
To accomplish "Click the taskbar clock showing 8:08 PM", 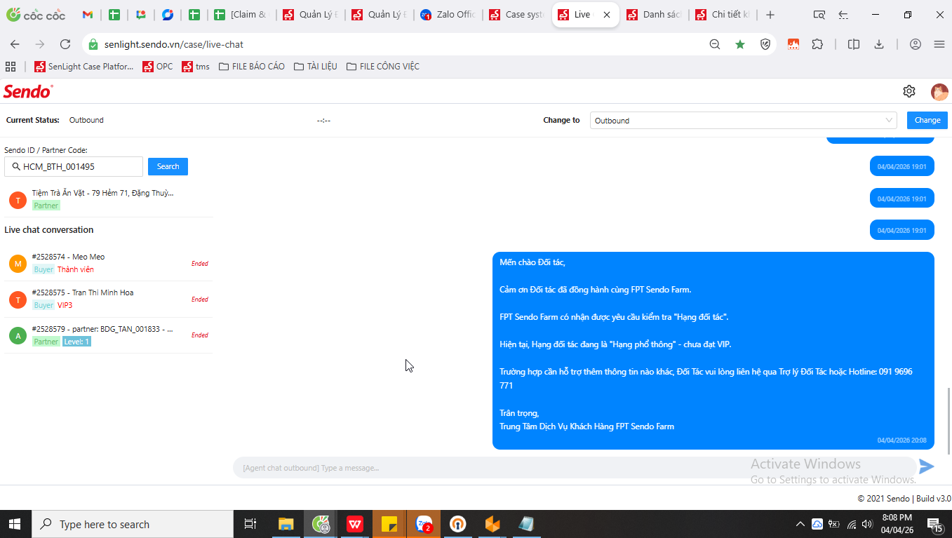I will (897, 524).
